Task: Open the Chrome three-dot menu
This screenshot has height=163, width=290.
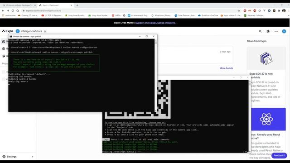Action: pyautogui.click(x=289, y=11)
